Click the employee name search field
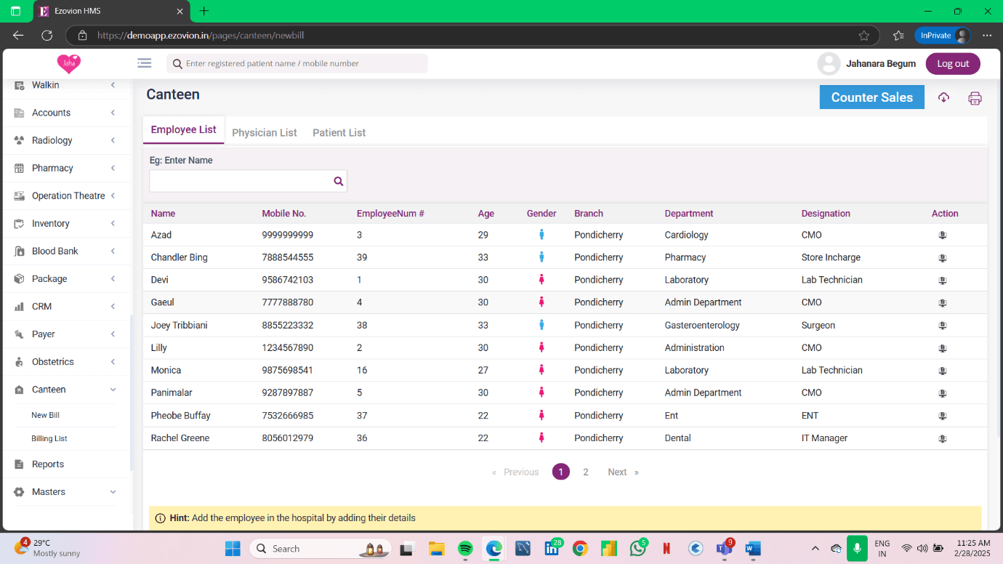The width and height of the screenshot is (1003, 564). (x=240, y=181)
